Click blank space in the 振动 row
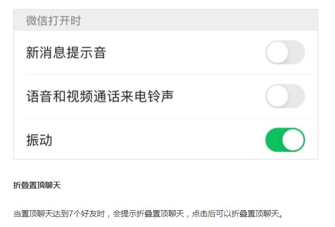 click(x=158, y=141)
